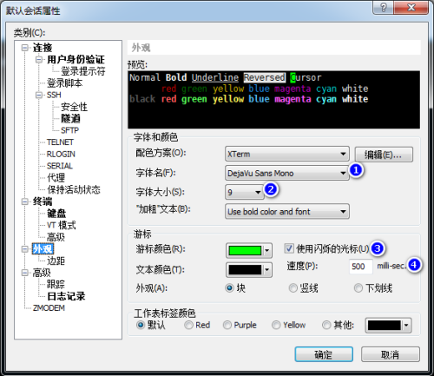Open 保持活动状态 settings

coord(74,189)
